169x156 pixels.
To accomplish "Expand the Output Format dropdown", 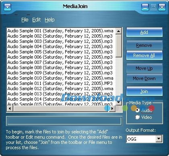I will click(x=159, y=139).
